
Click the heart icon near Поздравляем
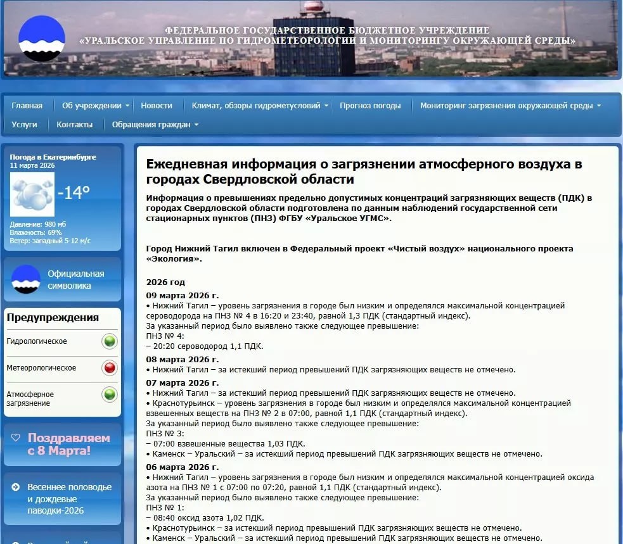[x=15, y=438]
